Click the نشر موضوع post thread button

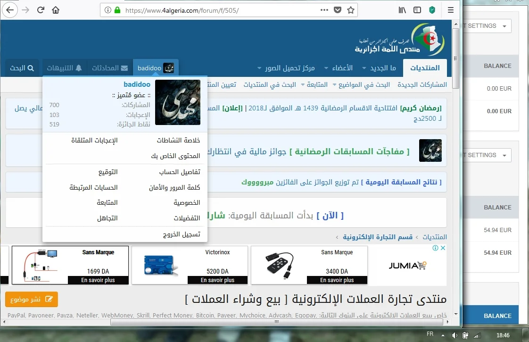pyautogui.click(x=32, y=300)
